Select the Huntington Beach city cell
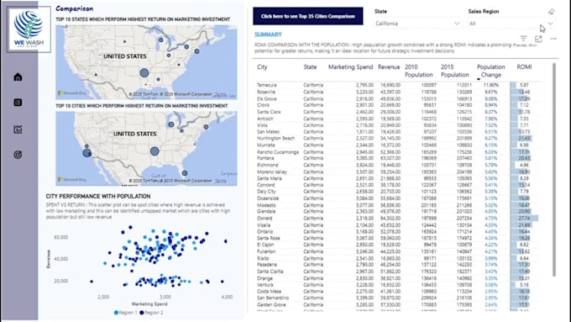This screenshot has height=322, width=571. (x=275, y=138)
